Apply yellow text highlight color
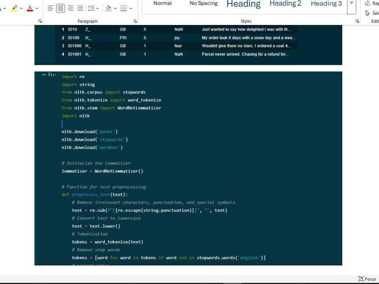The image size is (379, 284). click(14, 8)
